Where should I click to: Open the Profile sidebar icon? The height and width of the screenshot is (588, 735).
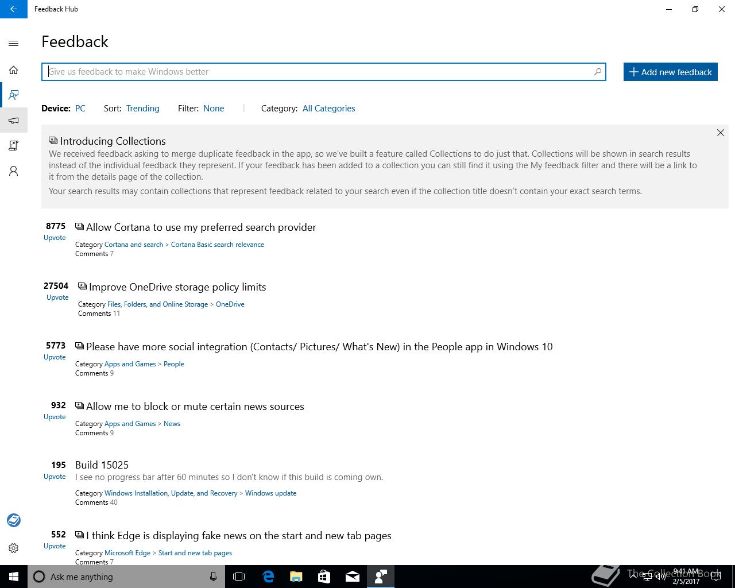coord(14,171)
